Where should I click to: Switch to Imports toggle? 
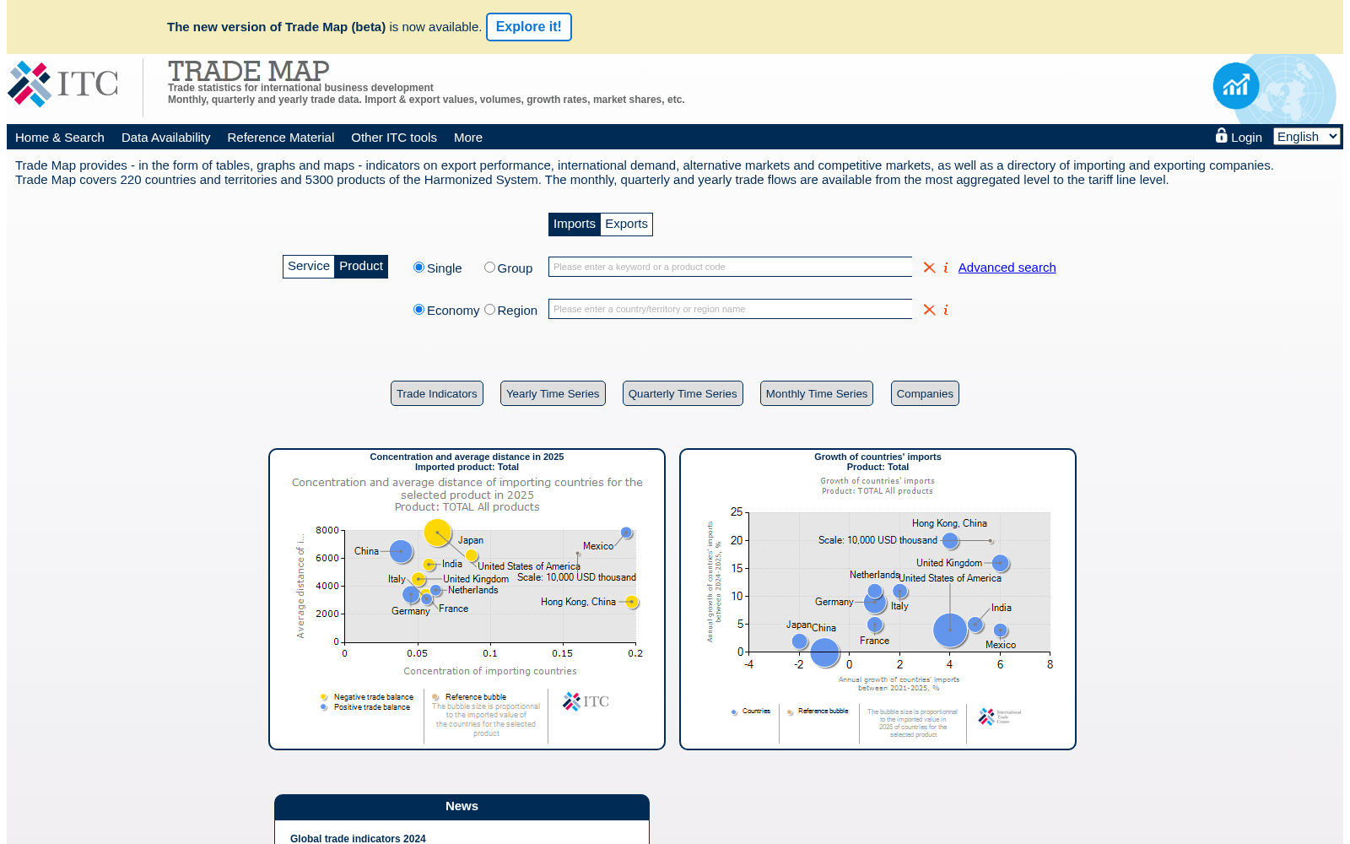pos(575,224)
